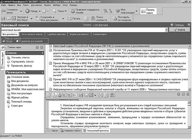Close the Базовый поиск panel
This screenshot has width=192, height=140.
pyautogui.click(x=189, y=25)
